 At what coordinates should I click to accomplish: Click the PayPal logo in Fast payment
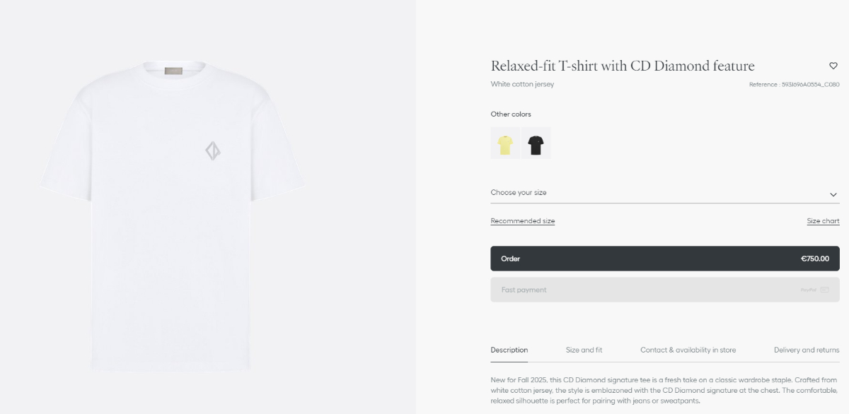coord(808,290)
